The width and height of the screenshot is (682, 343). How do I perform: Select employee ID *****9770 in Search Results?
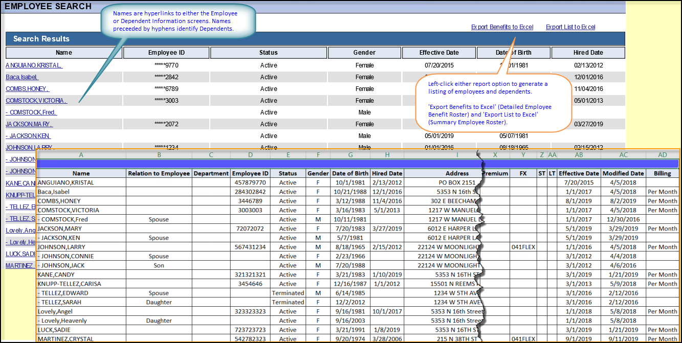pyautogui.click(x=166, y=65)
